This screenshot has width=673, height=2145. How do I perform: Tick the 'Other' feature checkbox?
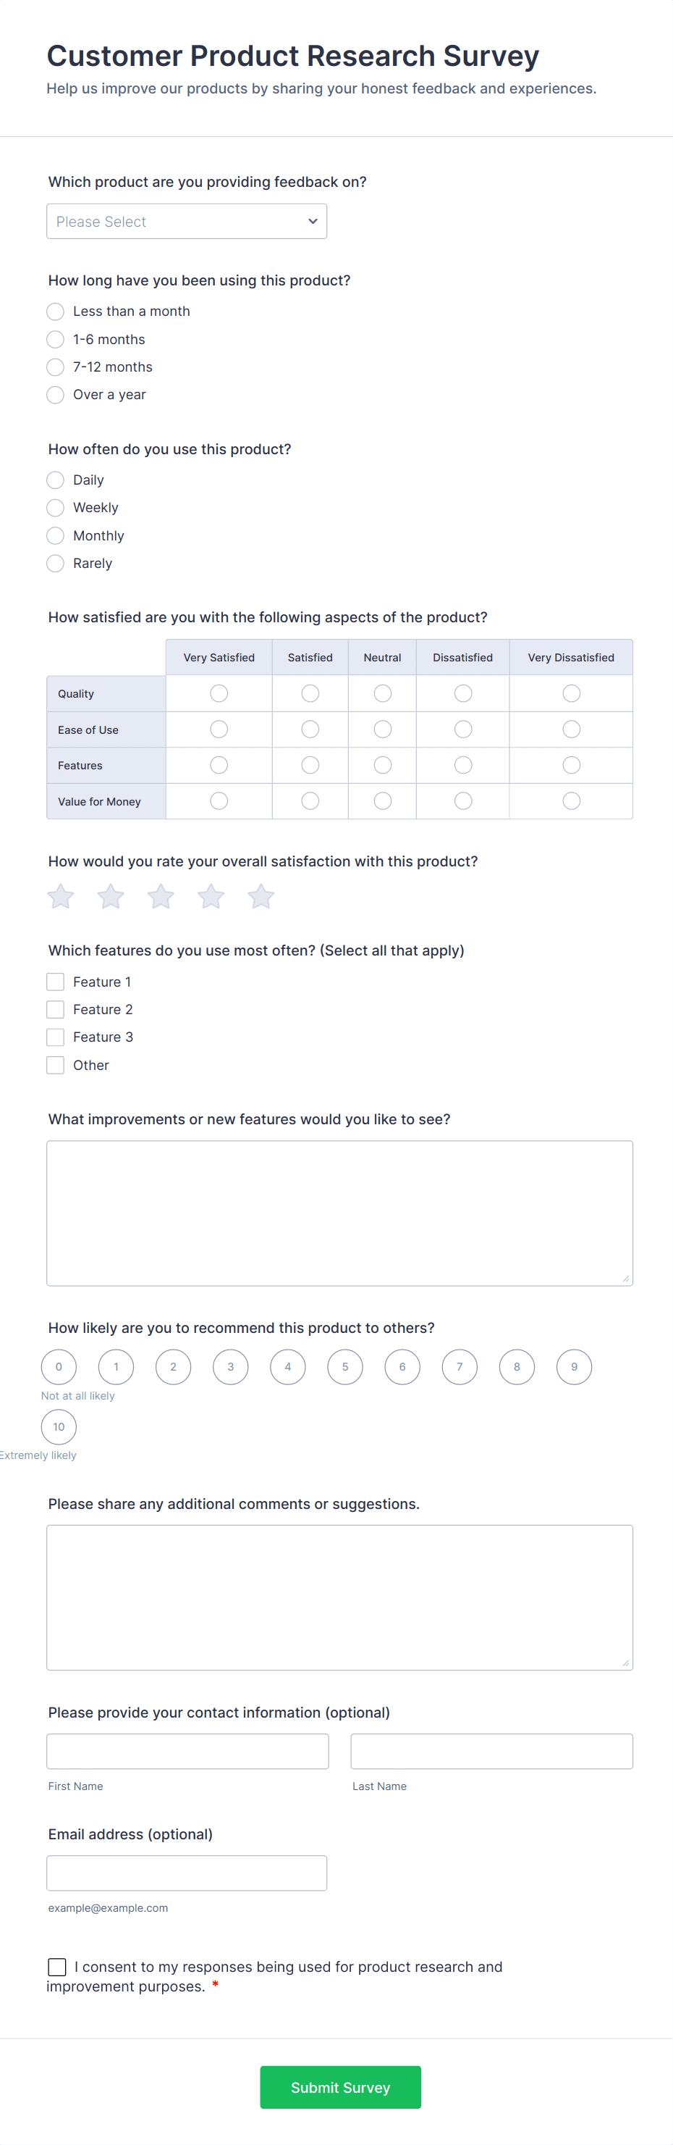click(56, 1065)
